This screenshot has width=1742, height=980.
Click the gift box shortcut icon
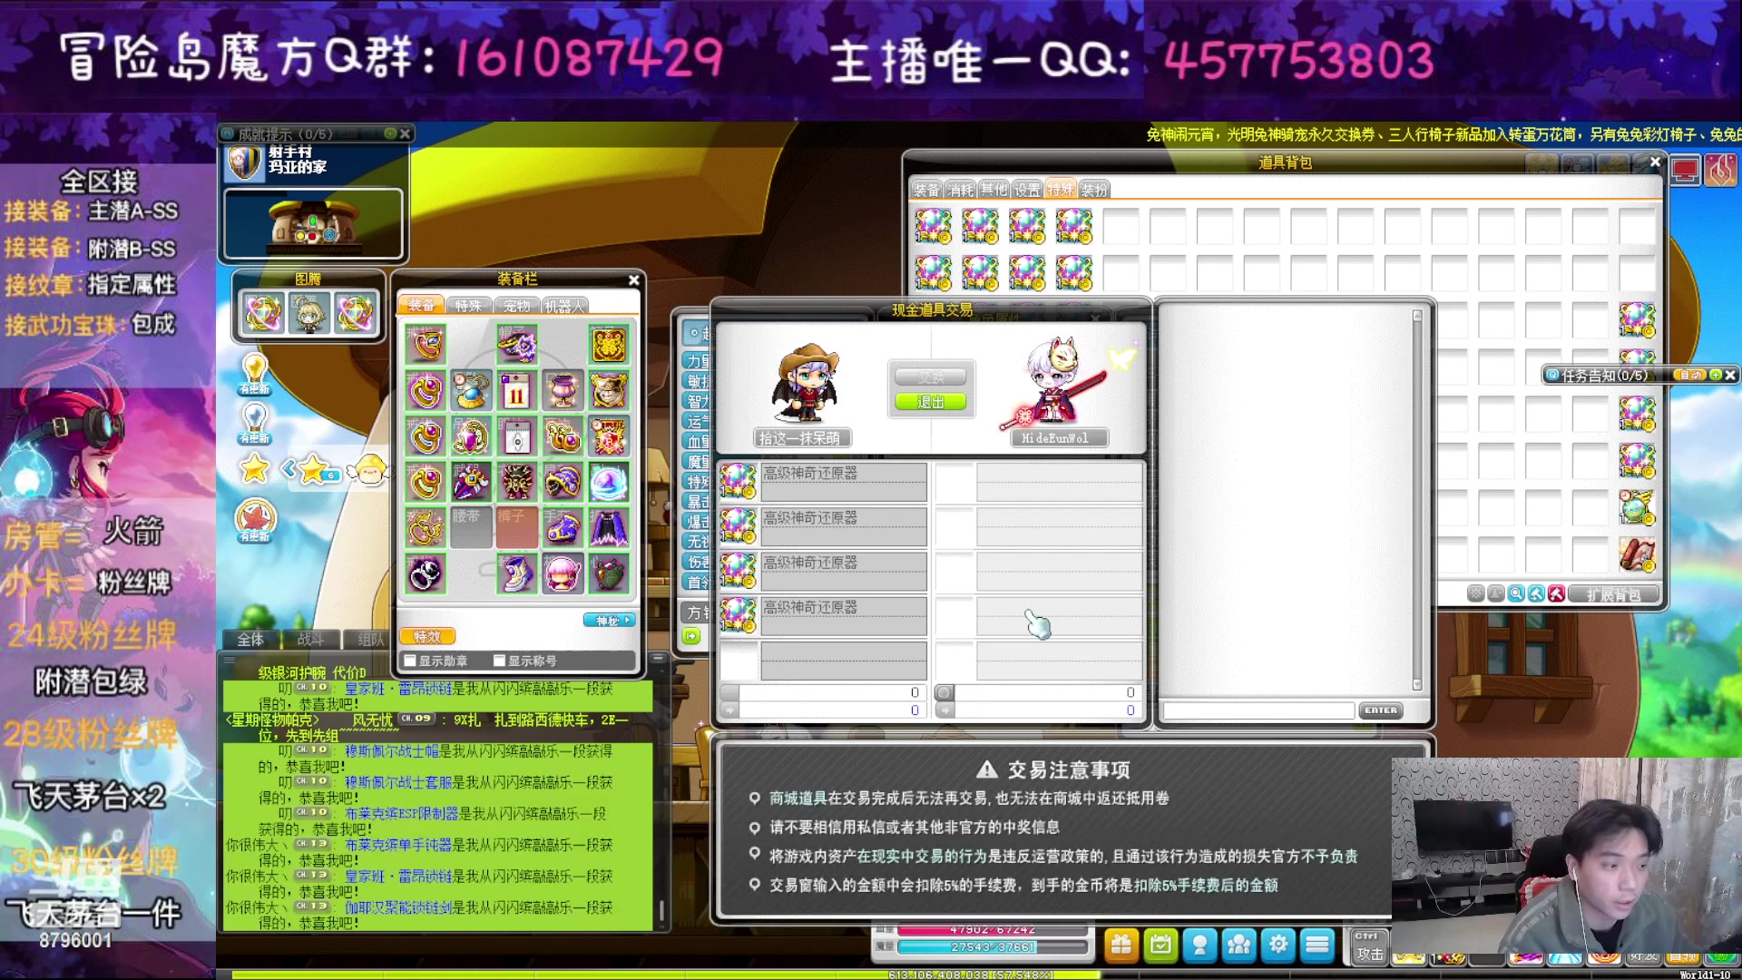click(x=1121, y=946)
